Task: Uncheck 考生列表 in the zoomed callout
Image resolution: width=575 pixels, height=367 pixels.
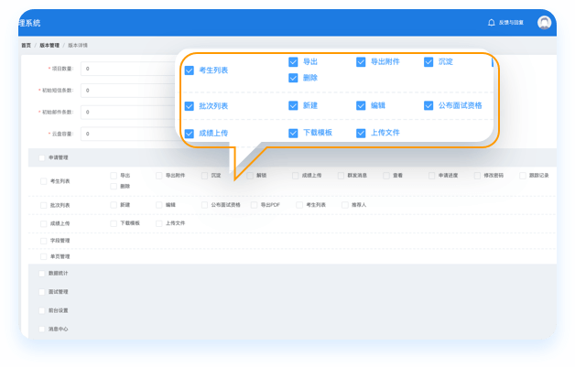Action: pyautogui.click(x=190, y=70)
